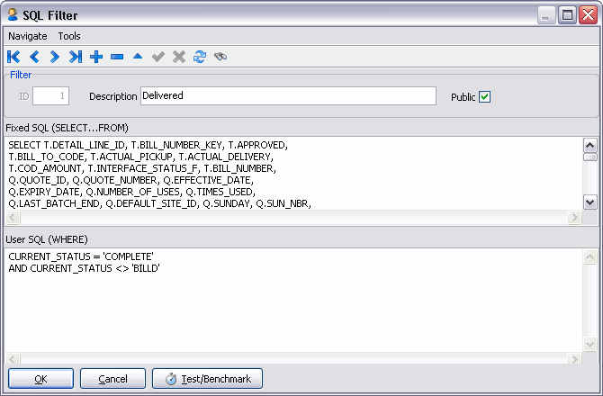Image resolution: width=603 pixels, height=396 pixels.
Task: Click User SQL horizontal scroll left arrow
Action: [x=13, y=359]
